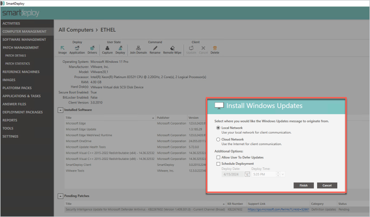Select the Microsoft Update Health Tools row
This screenshot has width=370, height=217.
tap(135, 147)
